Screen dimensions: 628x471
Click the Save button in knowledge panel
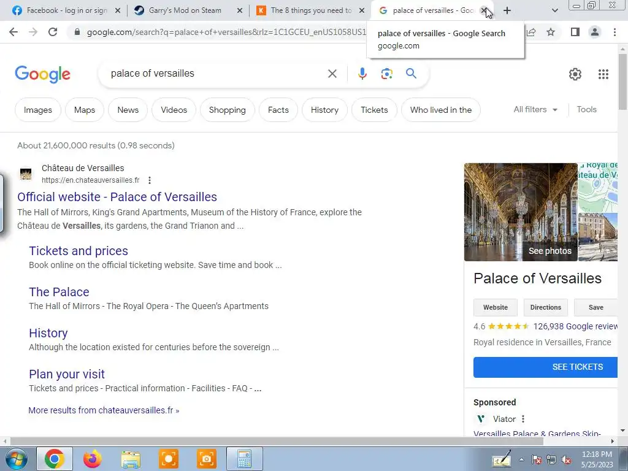(x=596, y=307)
